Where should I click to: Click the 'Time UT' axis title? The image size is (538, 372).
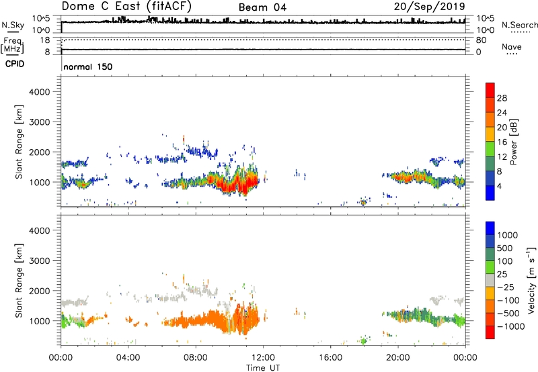[263, 367]
